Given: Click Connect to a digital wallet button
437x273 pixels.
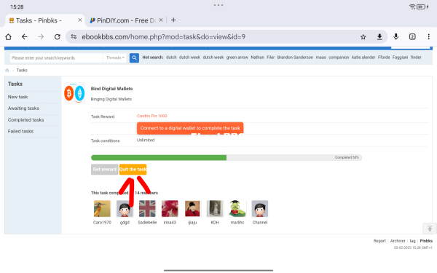Looking at the screenshot, I should (x=190, y=128).
